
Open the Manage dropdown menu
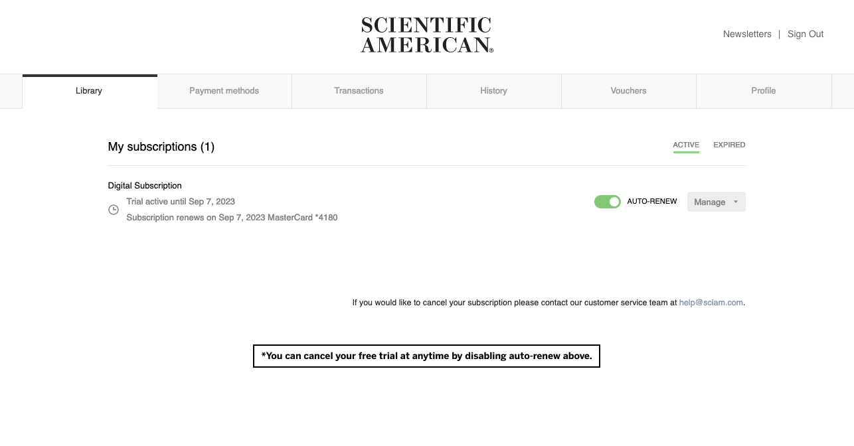716,202
